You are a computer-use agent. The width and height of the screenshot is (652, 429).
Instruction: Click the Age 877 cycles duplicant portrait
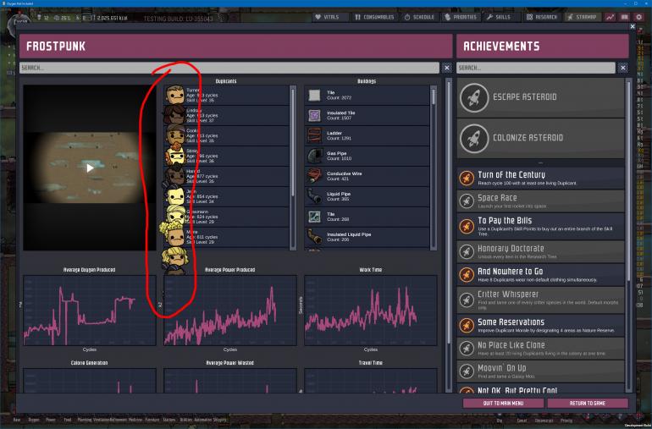click(174, 176)
